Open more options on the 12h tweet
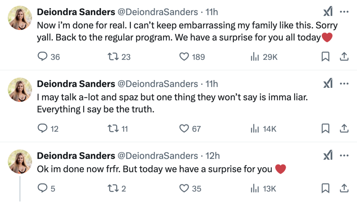Screen dimensions: 357x206 coord(344,156)
